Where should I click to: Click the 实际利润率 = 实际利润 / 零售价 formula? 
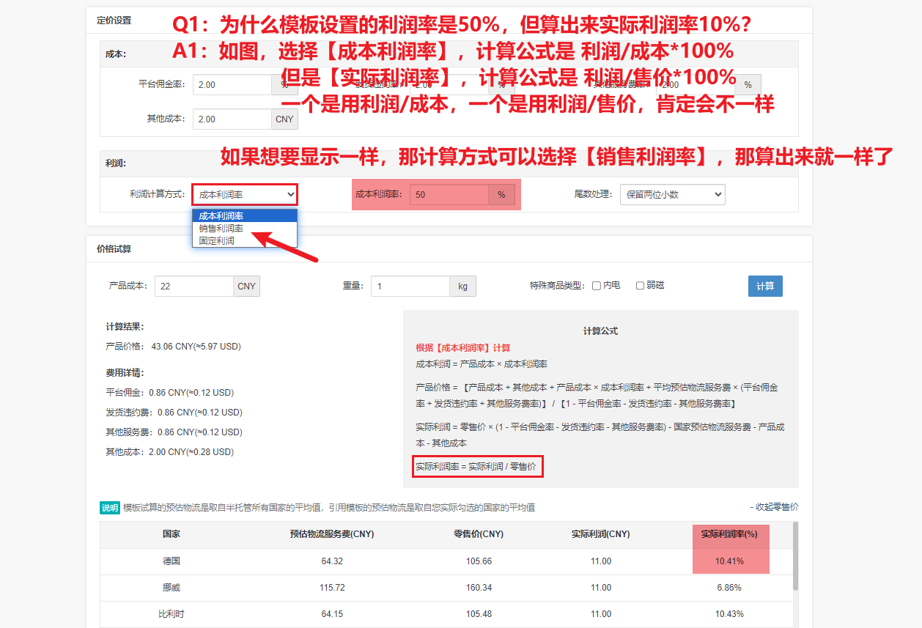476,466
